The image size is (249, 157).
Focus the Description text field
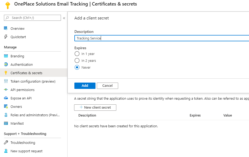[161, 38]
